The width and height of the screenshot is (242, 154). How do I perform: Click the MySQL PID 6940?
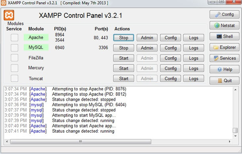click(x=60, y=48)
